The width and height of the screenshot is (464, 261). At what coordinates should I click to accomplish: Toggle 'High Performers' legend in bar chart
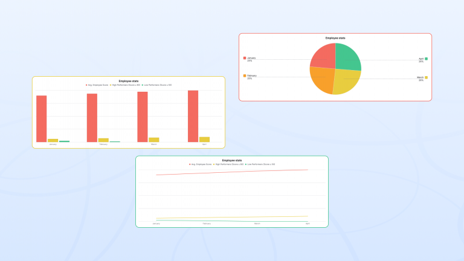[125, 85]
